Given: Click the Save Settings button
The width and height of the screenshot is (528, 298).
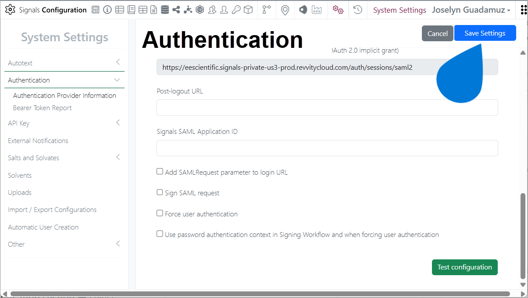Looking at the screenshot, I should [485, 33].
